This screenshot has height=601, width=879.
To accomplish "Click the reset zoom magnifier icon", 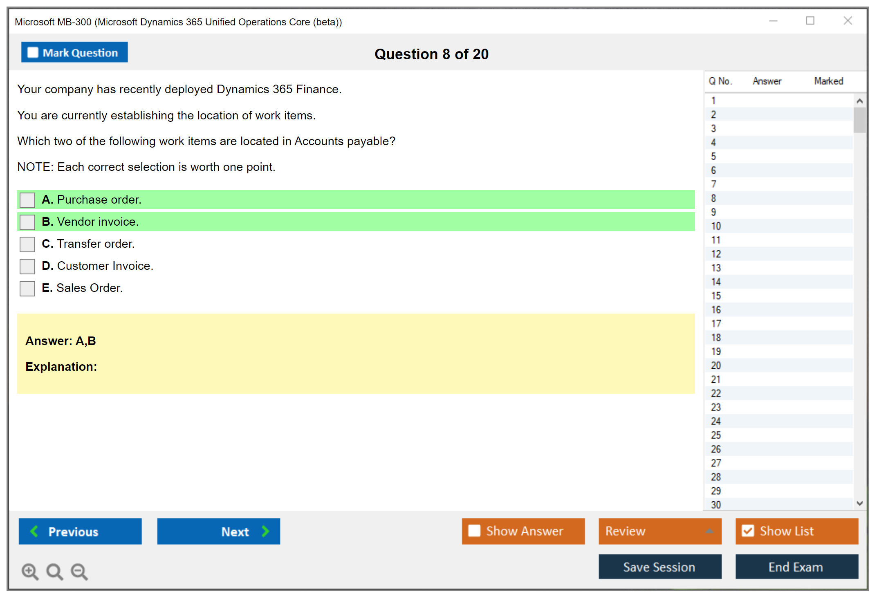I will pyautogui.click(x=54, y=571).
